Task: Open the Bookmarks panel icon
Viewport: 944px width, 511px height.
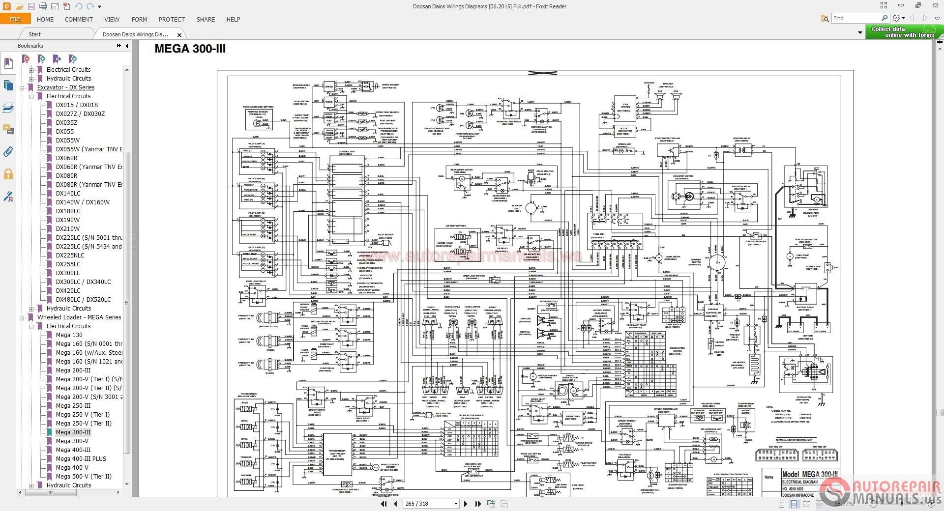Action: point(8,63)
